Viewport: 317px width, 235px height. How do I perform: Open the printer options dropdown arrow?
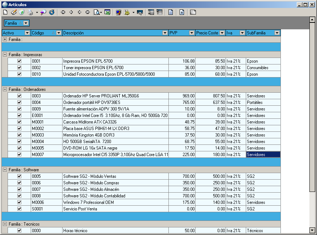point(37,12)
